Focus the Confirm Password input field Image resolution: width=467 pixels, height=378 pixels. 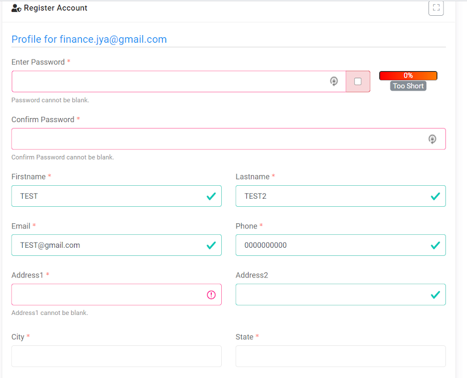pos(228,139)
